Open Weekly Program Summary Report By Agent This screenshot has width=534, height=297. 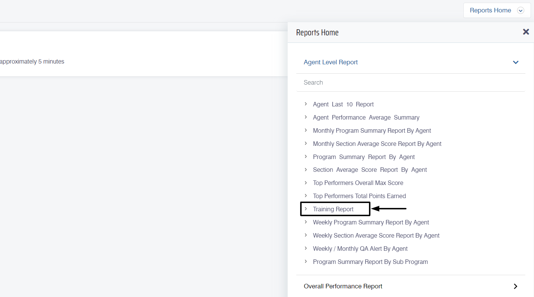point(371,223)
